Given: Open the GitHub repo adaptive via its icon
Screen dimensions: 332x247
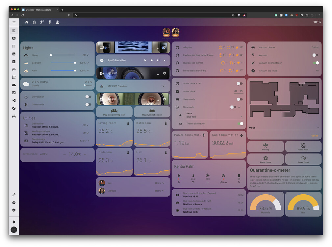Looking at the screenshot, I should pos(177,47).
